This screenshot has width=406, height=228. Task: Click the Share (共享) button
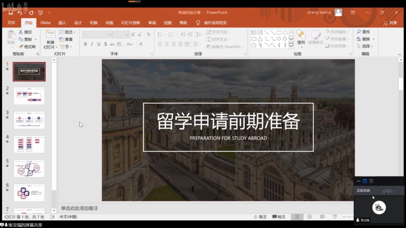coord(390,23)
